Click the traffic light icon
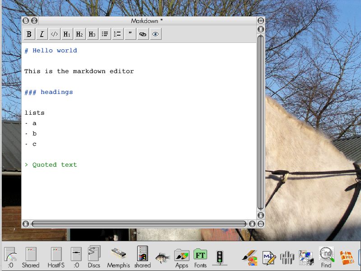 click(220, 257)
